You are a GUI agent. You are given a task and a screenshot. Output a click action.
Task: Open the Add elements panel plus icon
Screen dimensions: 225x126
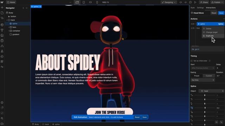click(2, 8)
